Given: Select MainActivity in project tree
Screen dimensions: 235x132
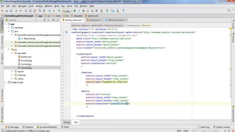Looking at the screenshot, I should click(x=29, y=38).
